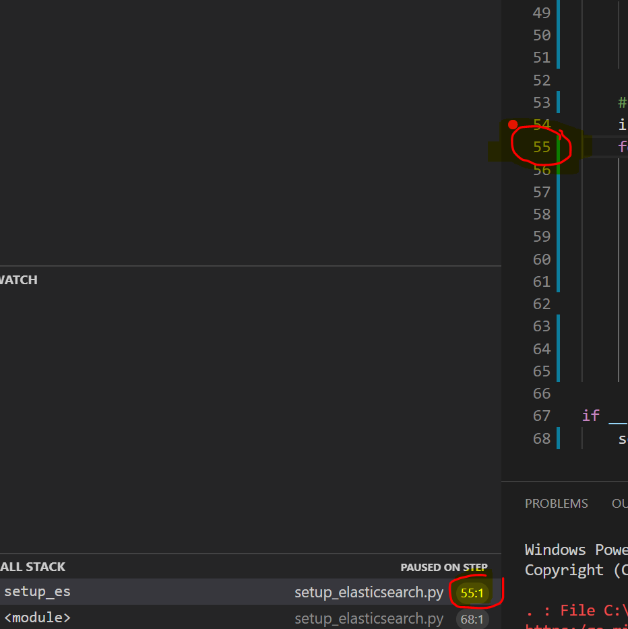The height and width of the screenshot is (629, 628).
Task: Click setup_elasticsearch.py filename in the call stack
Action: click(369, 593)
